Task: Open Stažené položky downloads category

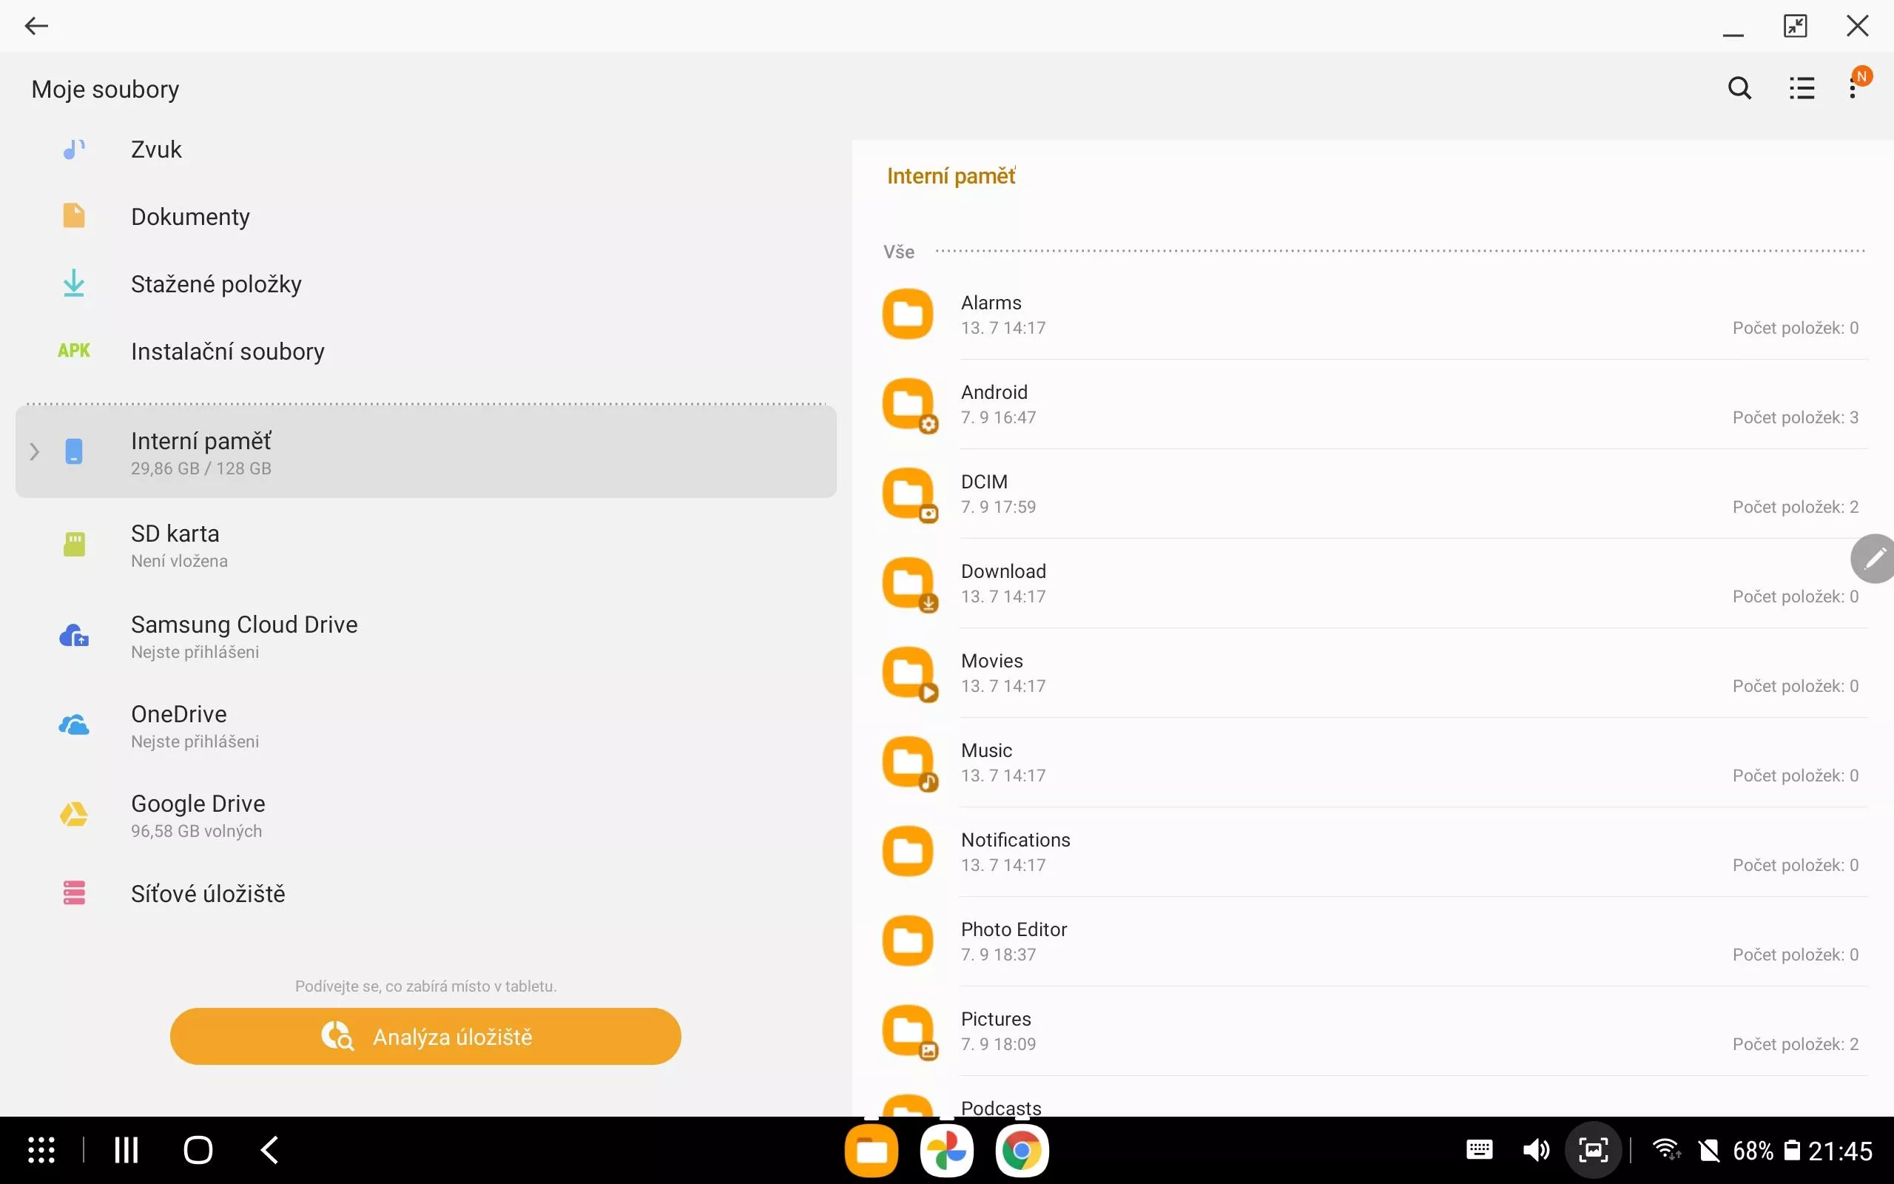Action: pyautogui.click(x=427, y=283)
